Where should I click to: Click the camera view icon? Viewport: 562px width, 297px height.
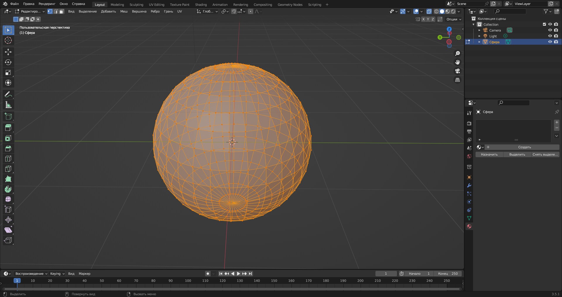pos(458,71)
